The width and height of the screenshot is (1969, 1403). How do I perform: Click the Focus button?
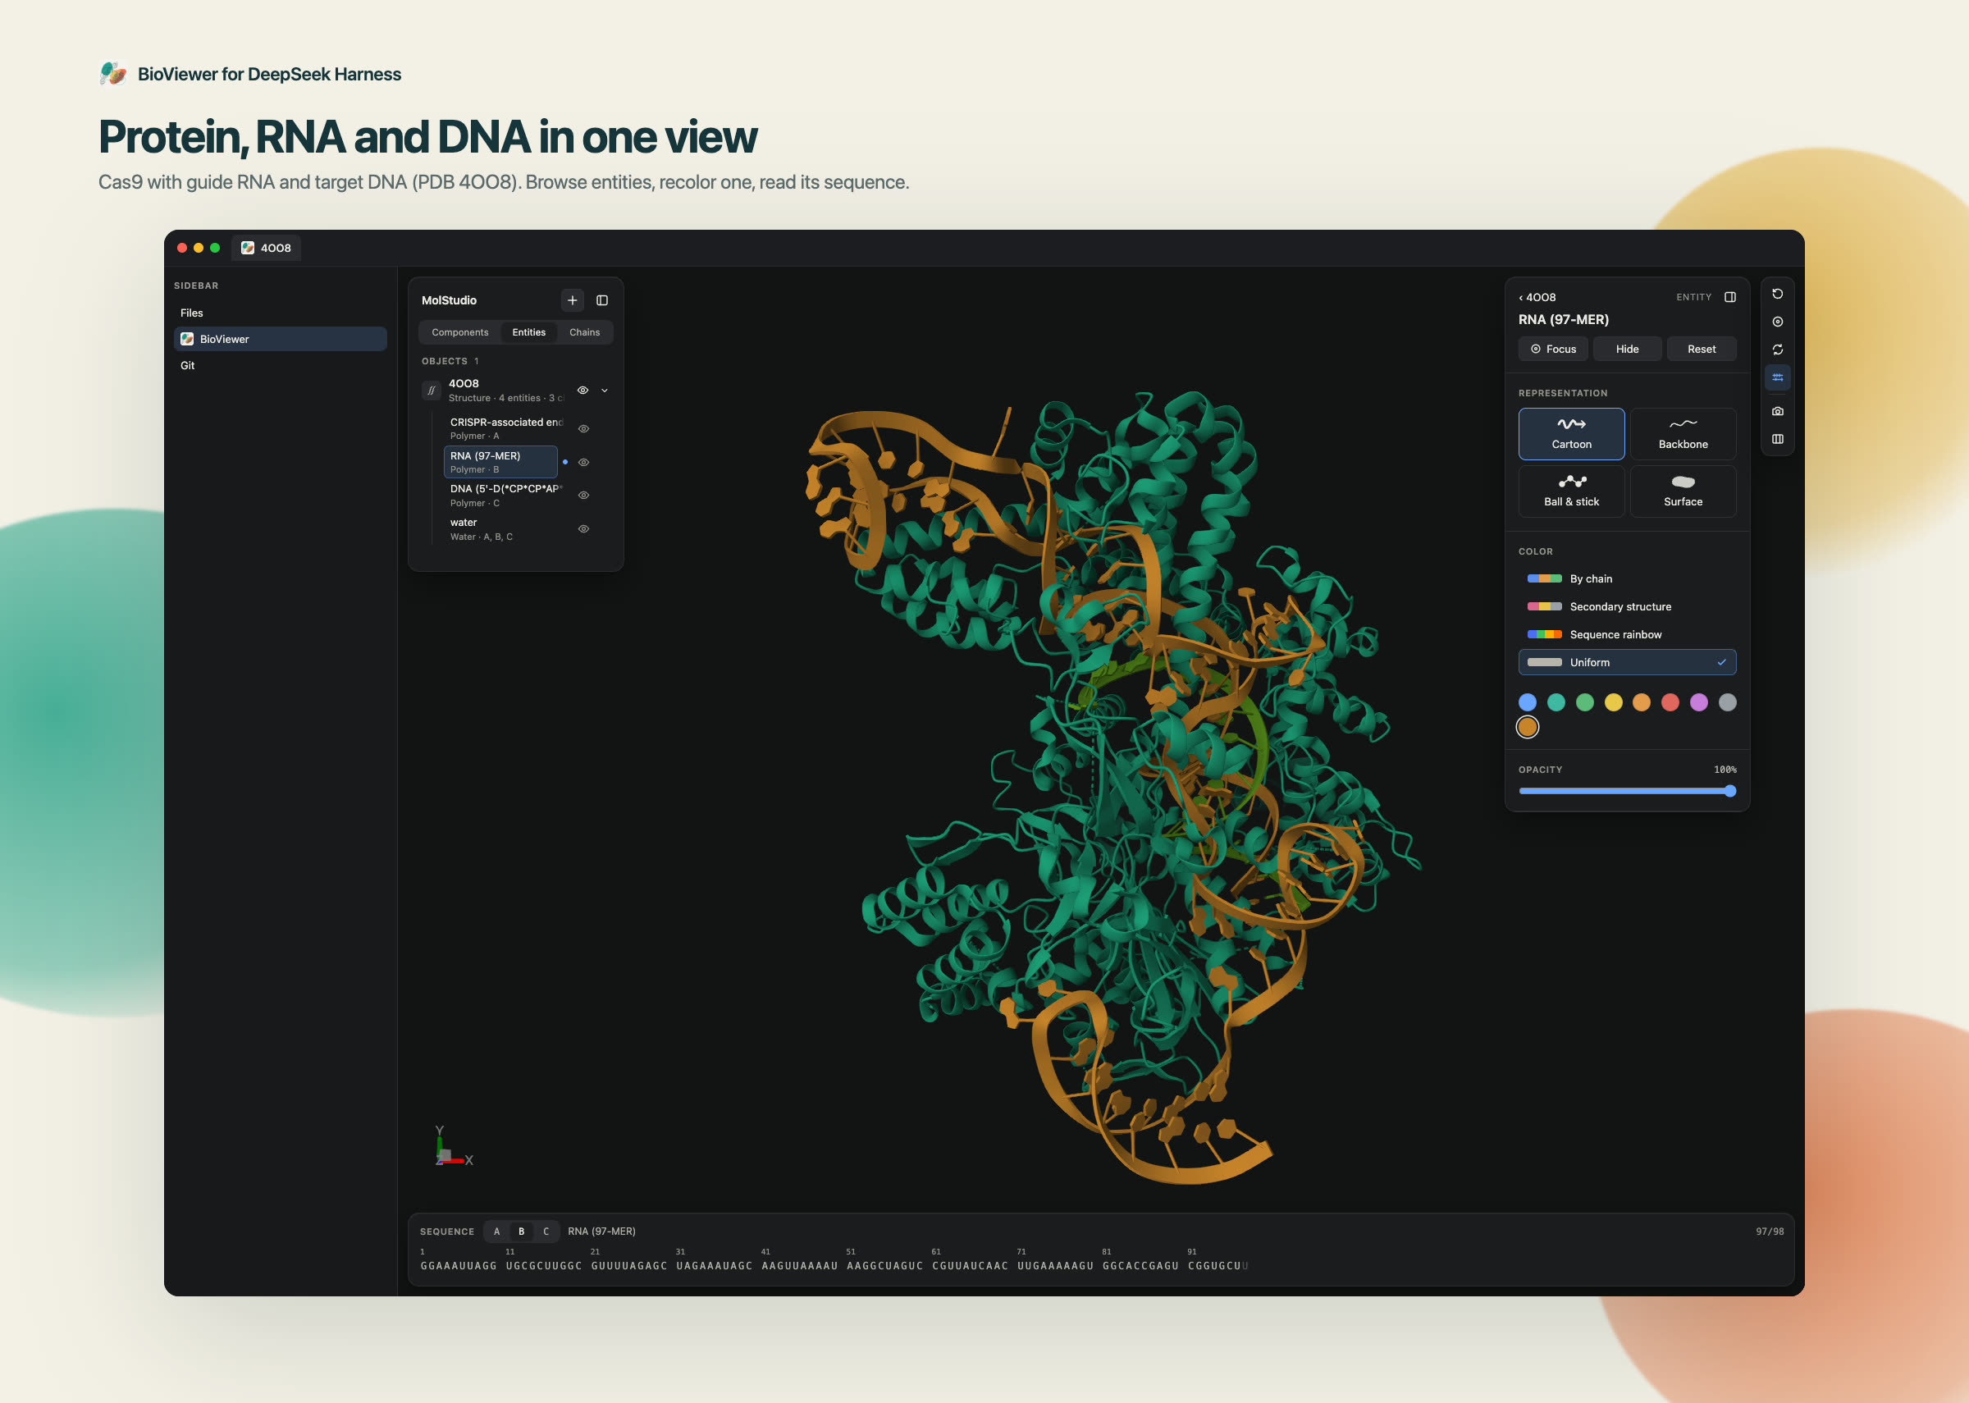(1553, 349)
